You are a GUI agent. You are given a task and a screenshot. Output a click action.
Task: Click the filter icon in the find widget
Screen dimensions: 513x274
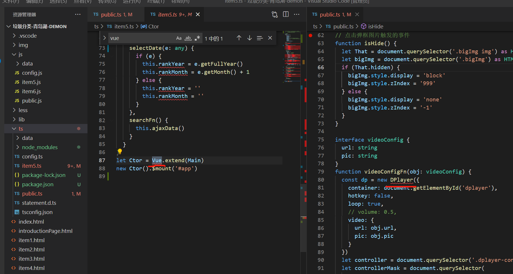tap(260, 38)
